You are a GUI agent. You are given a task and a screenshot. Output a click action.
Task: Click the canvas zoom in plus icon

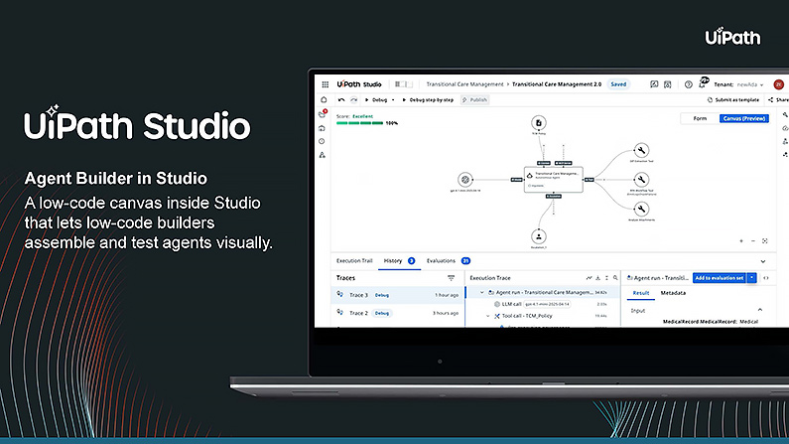[x=740, y=240]
